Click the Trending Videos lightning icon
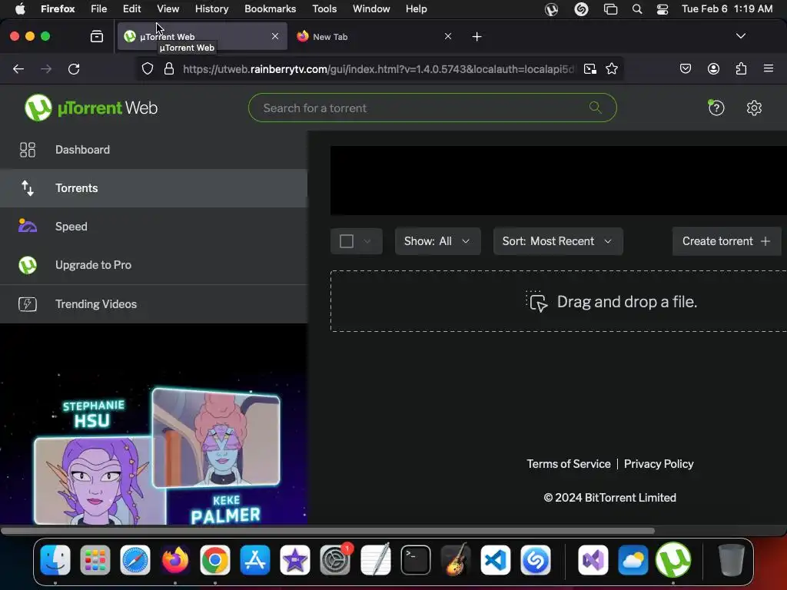 [28, 304]
